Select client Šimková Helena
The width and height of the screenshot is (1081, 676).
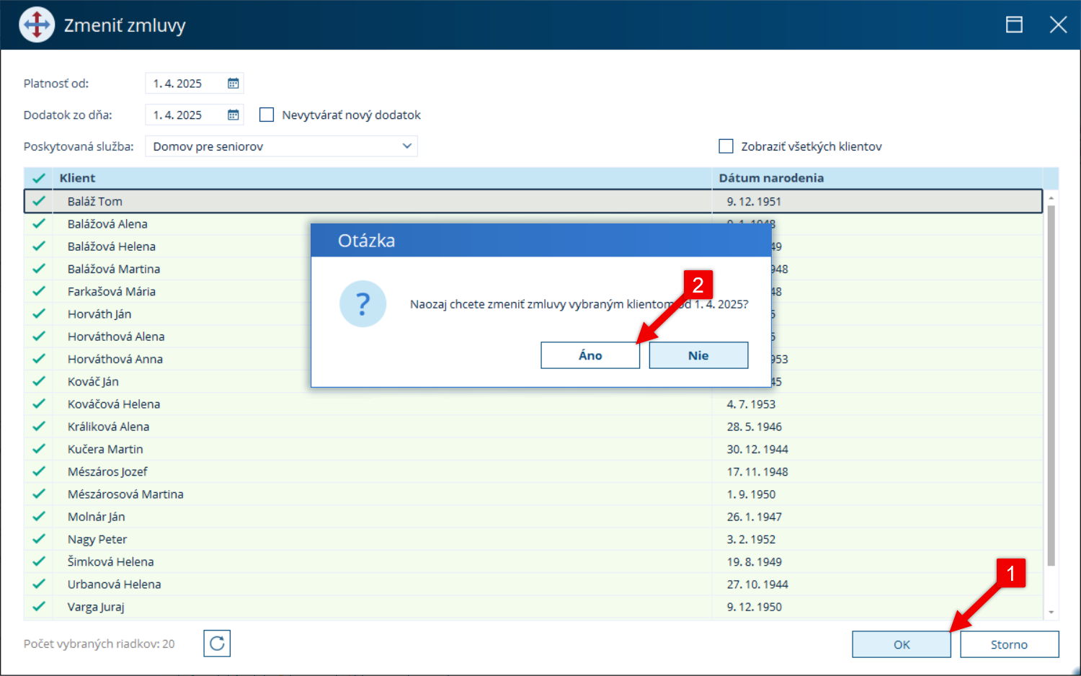[110, 561]
